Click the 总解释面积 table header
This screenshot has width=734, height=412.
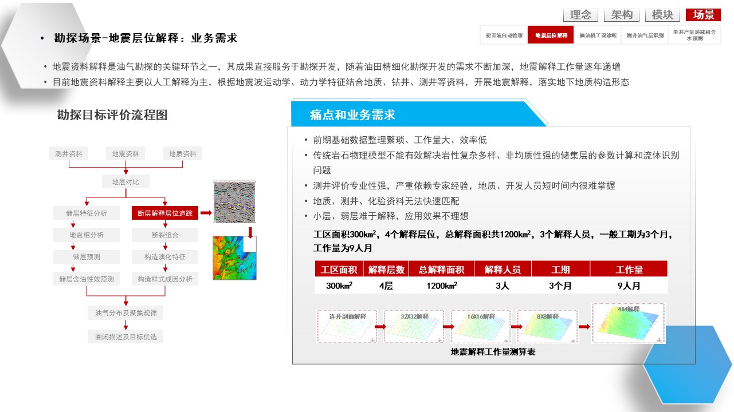pos(441,270)
